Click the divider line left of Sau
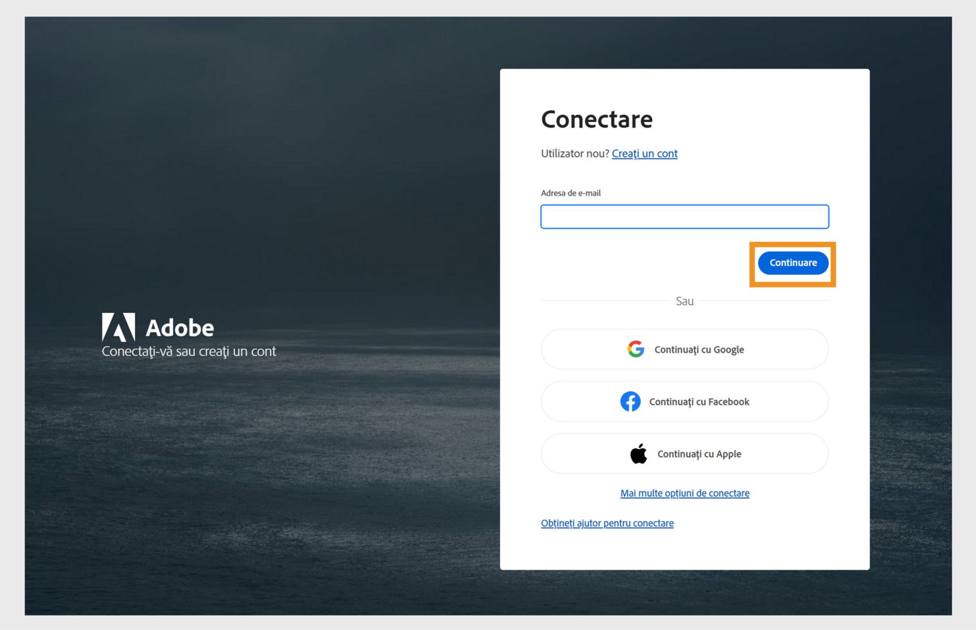Screen dimensions: 976x630 (x=605, y=301)
